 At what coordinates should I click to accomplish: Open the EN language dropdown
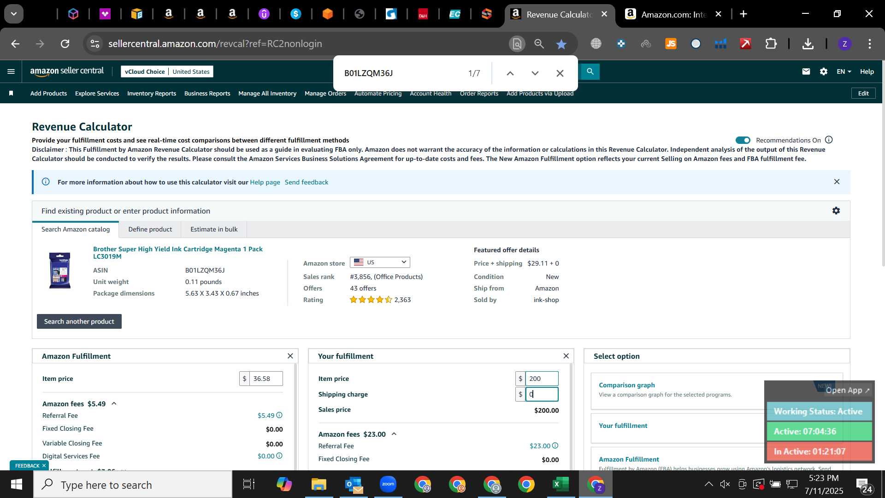(844, 71)
